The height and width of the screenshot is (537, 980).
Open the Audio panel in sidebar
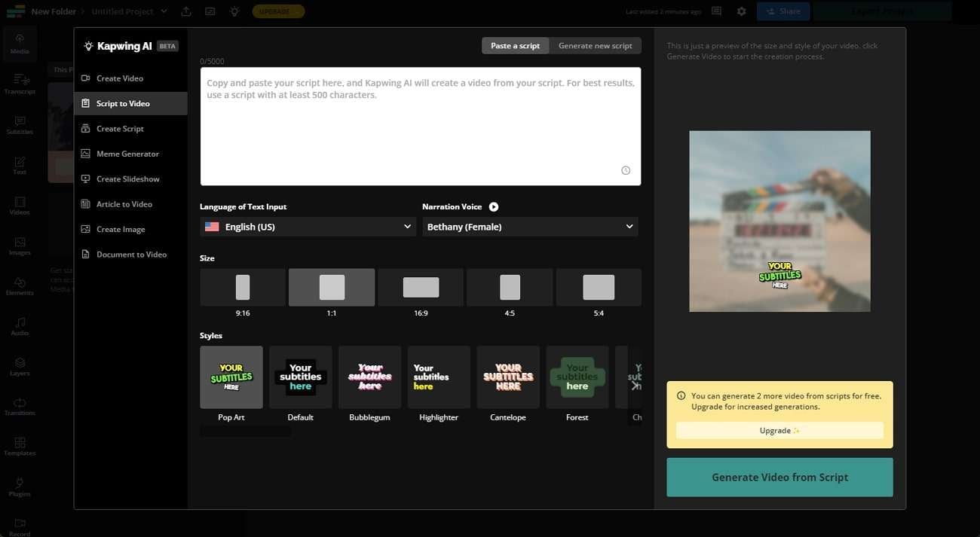tap(20, 326)
